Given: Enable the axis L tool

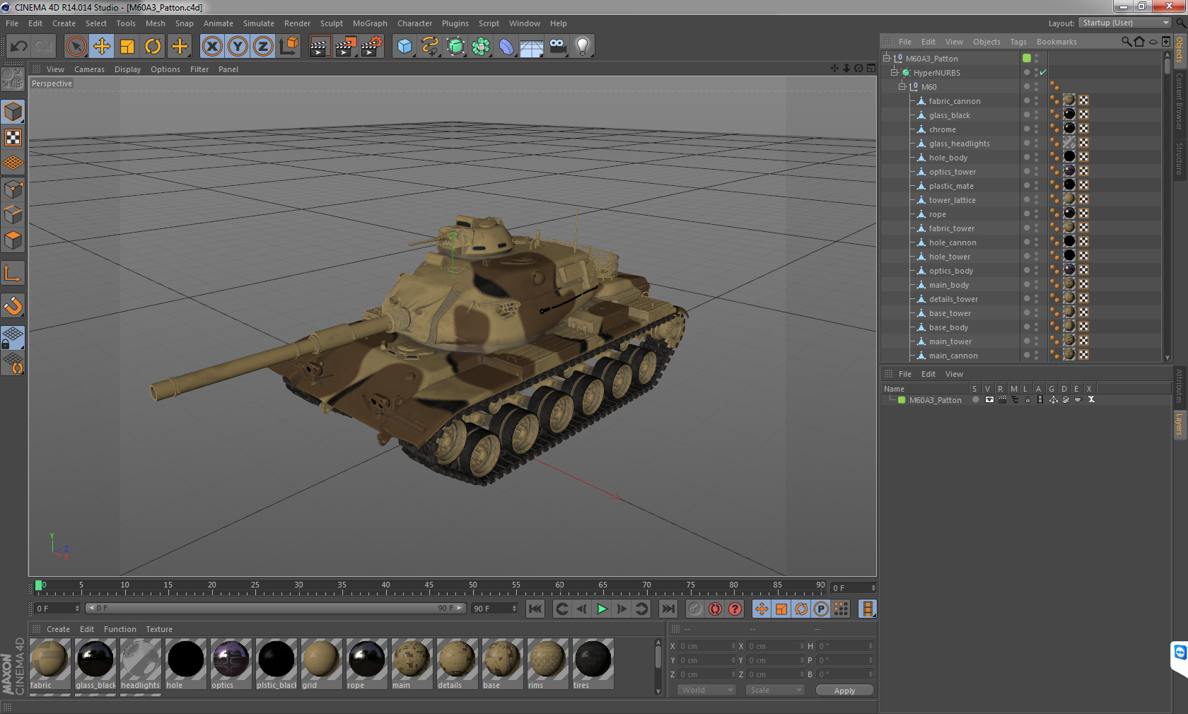Looking at the screenshot, I should tap(13, 273).
